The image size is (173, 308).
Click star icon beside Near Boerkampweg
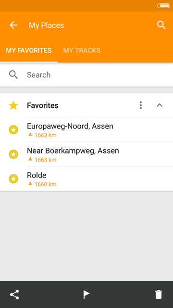tap(13, 154)
